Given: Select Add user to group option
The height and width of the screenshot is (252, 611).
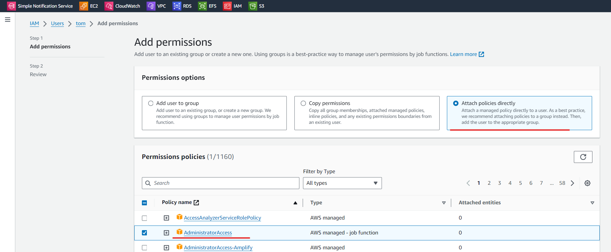Looking at the screenshot, I should click(x=151, y=103).
